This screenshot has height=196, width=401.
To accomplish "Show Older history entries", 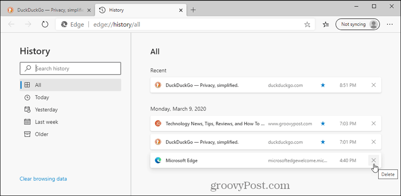I will [42, 134].
